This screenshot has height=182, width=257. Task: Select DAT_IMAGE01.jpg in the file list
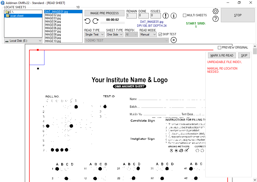tap(63, 11)
